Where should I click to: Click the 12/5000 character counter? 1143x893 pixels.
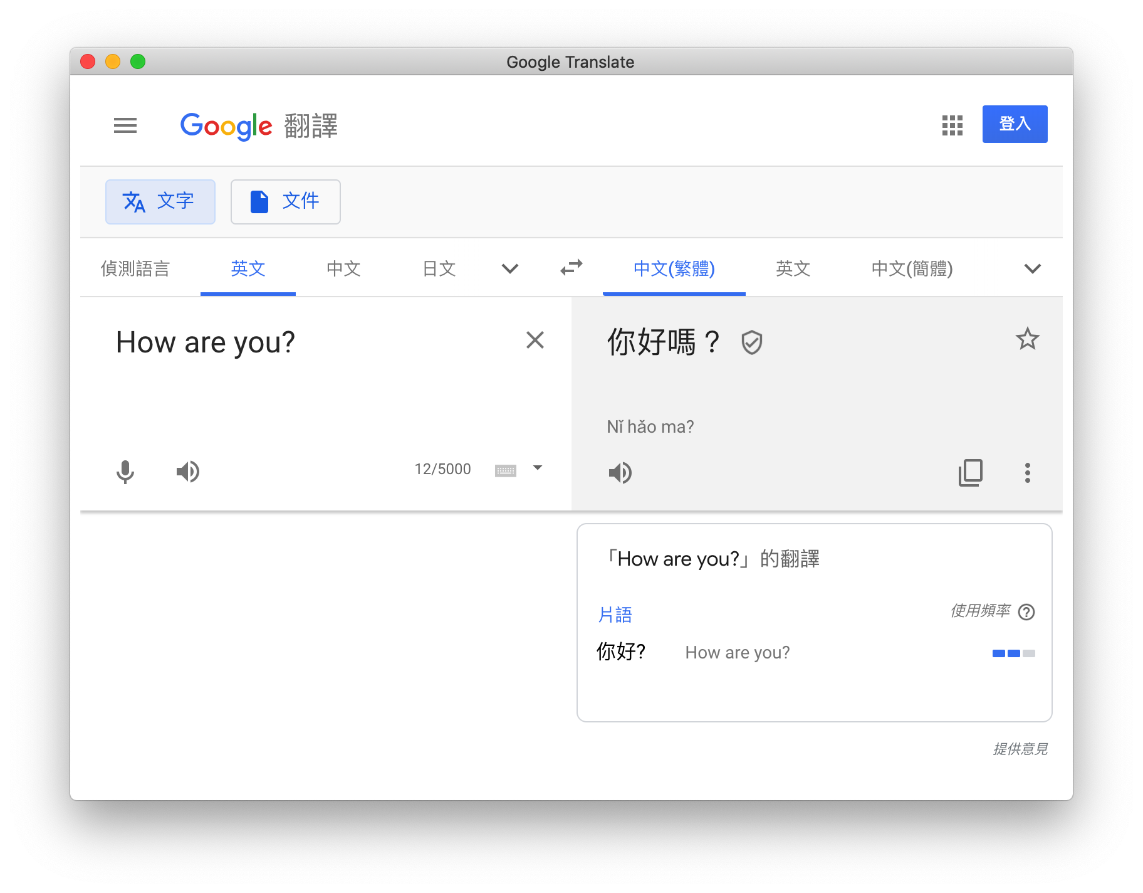pos(442,469)
